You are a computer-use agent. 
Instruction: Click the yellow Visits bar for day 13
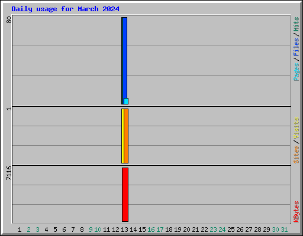[x=123, y=136]
